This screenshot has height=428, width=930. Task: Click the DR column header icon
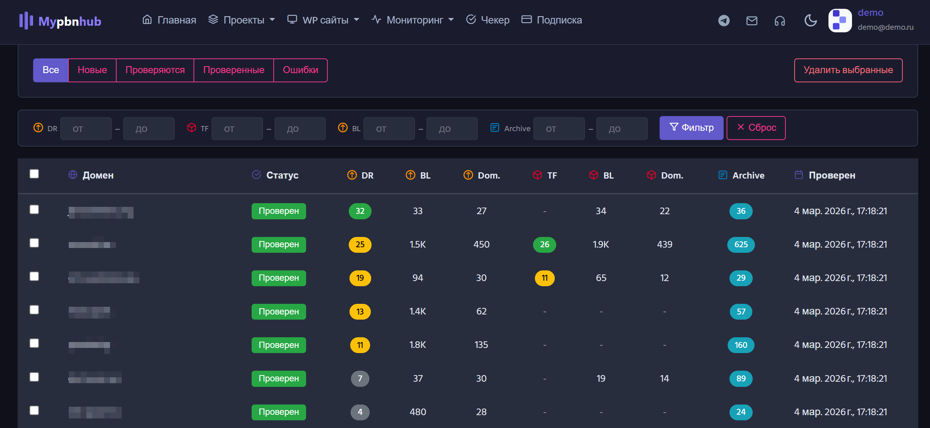[352, 175]
